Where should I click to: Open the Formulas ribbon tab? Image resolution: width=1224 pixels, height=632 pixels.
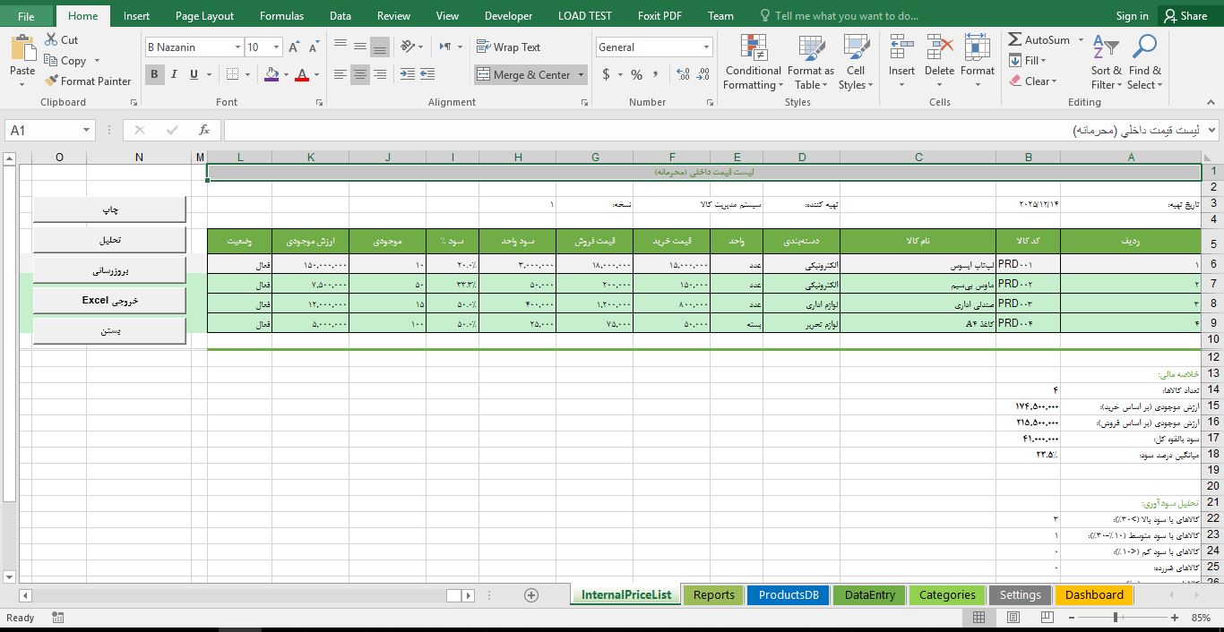click(281, 16)
